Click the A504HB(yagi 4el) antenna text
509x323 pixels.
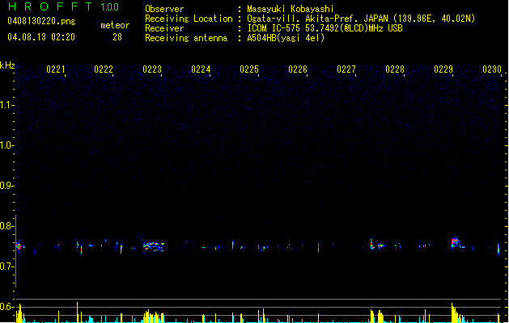tap(286, 38)
